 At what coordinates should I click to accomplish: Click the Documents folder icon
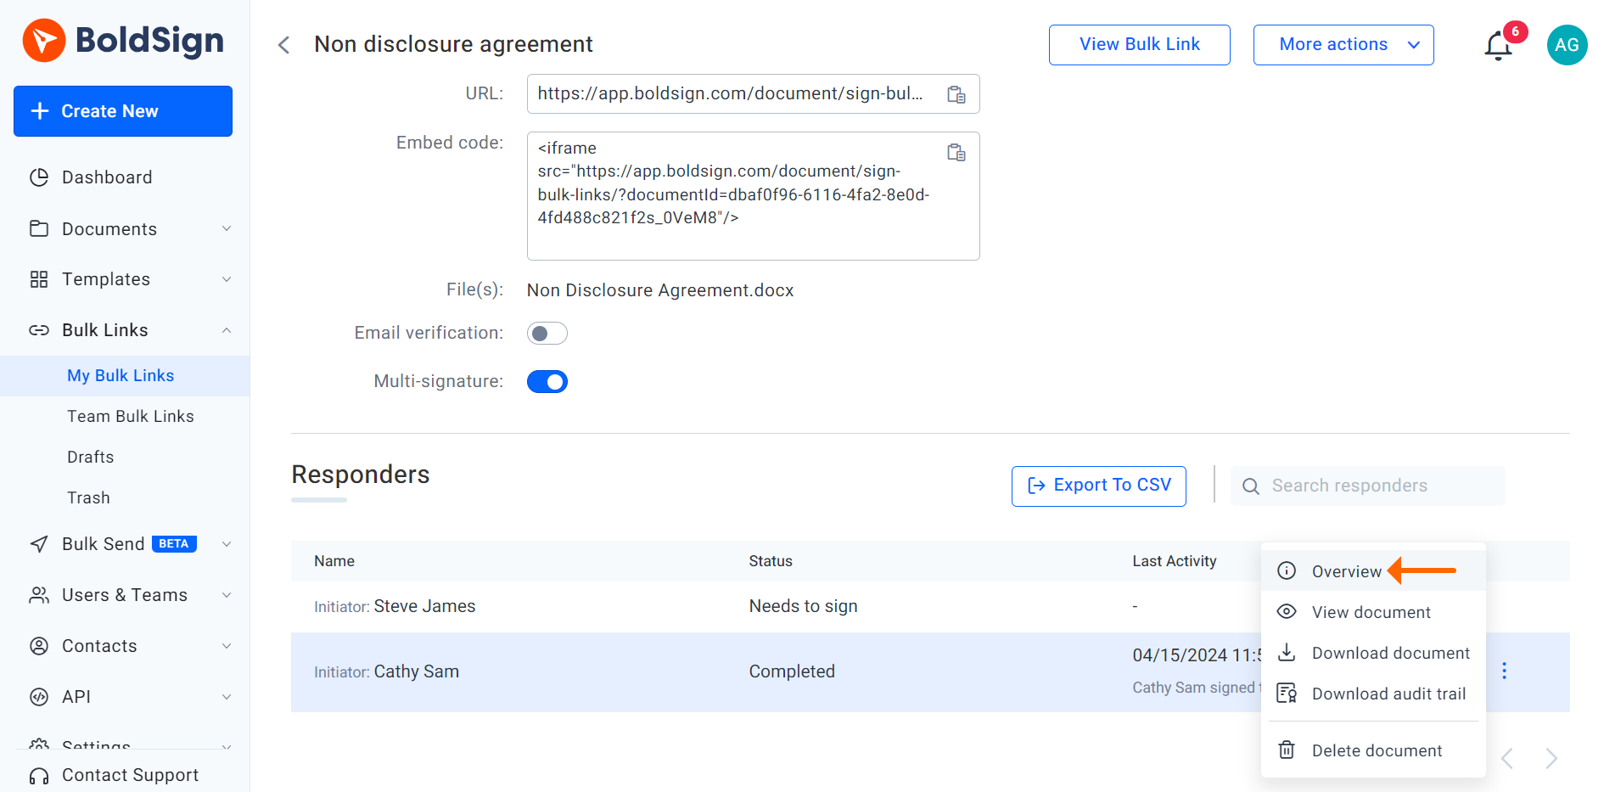point(39,228)
